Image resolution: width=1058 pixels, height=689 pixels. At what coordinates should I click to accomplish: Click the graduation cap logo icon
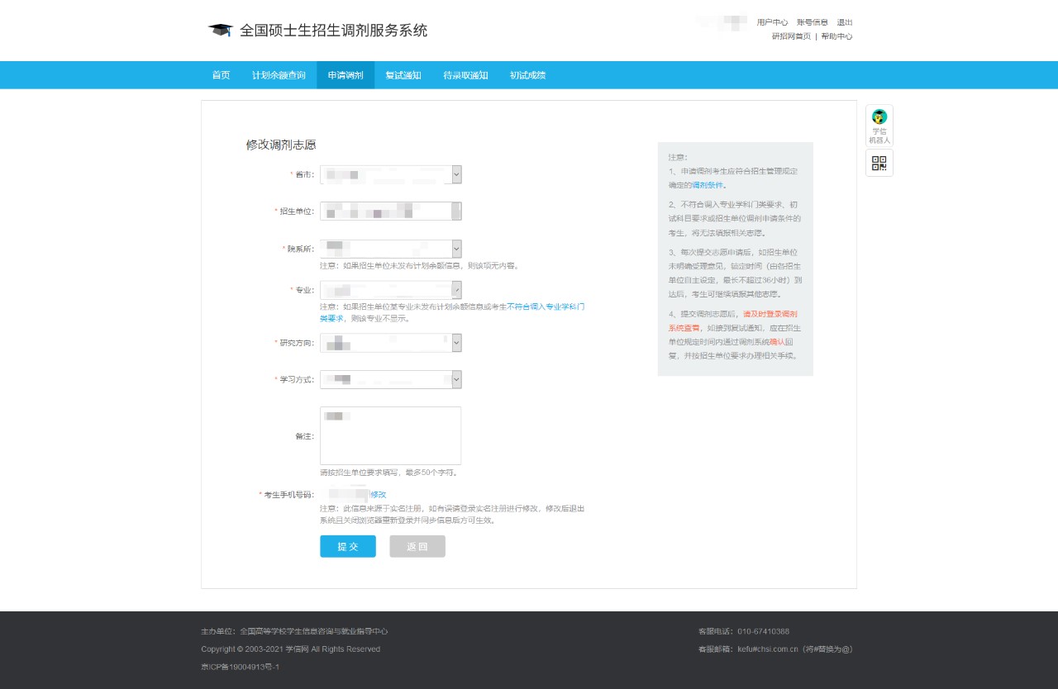coord(220,31)
